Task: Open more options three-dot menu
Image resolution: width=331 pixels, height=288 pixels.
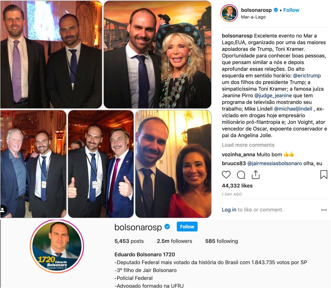Action: tap(324, 210)
